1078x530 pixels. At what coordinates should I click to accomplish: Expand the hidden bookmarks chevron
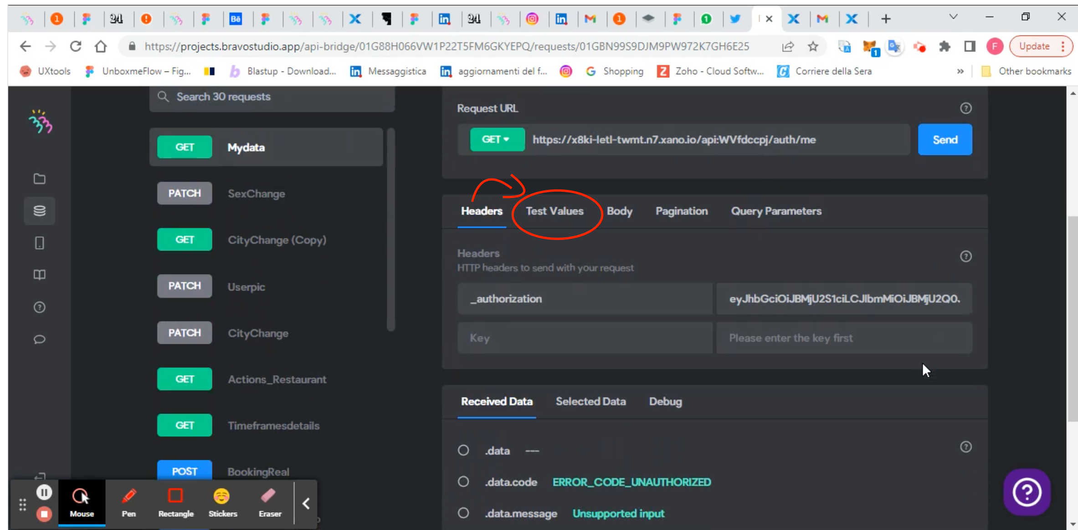[x=960, y=71]
